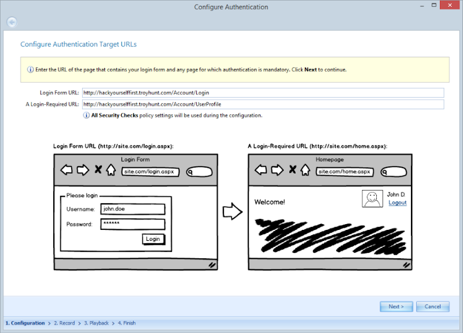Maximize the Configure Authentication window
Screen dimensions: 463x333
tap(433, 5)
